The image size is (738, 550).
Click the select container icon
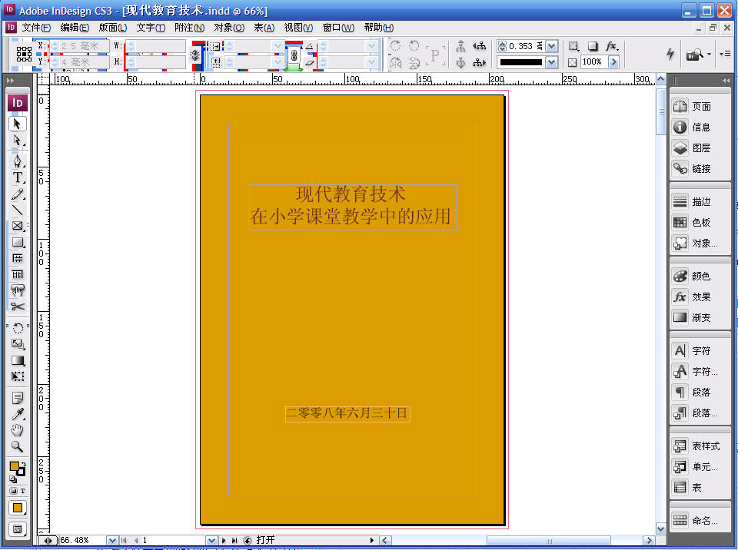click(460, 46)
